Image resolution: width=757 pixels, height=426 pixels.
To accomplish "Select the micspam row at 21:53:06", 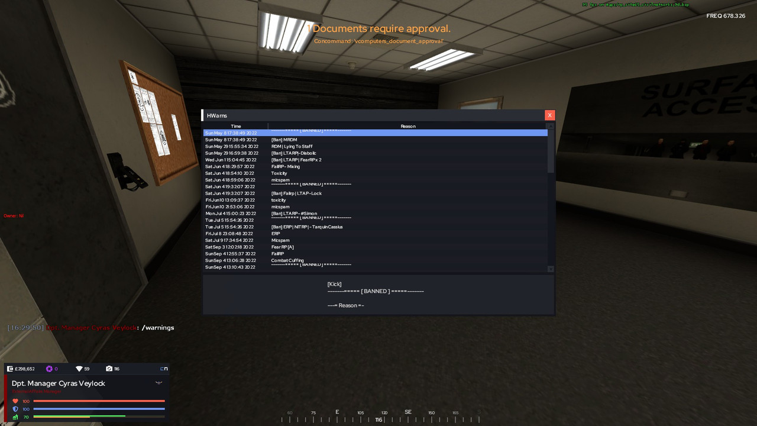I will click(x=376, y=206).
